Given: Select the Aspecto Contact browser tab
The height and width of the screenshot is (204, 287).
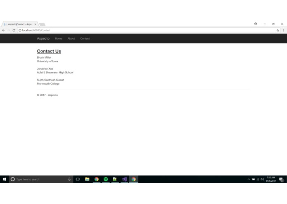Looking at the screenshot, I should (19, 24).
